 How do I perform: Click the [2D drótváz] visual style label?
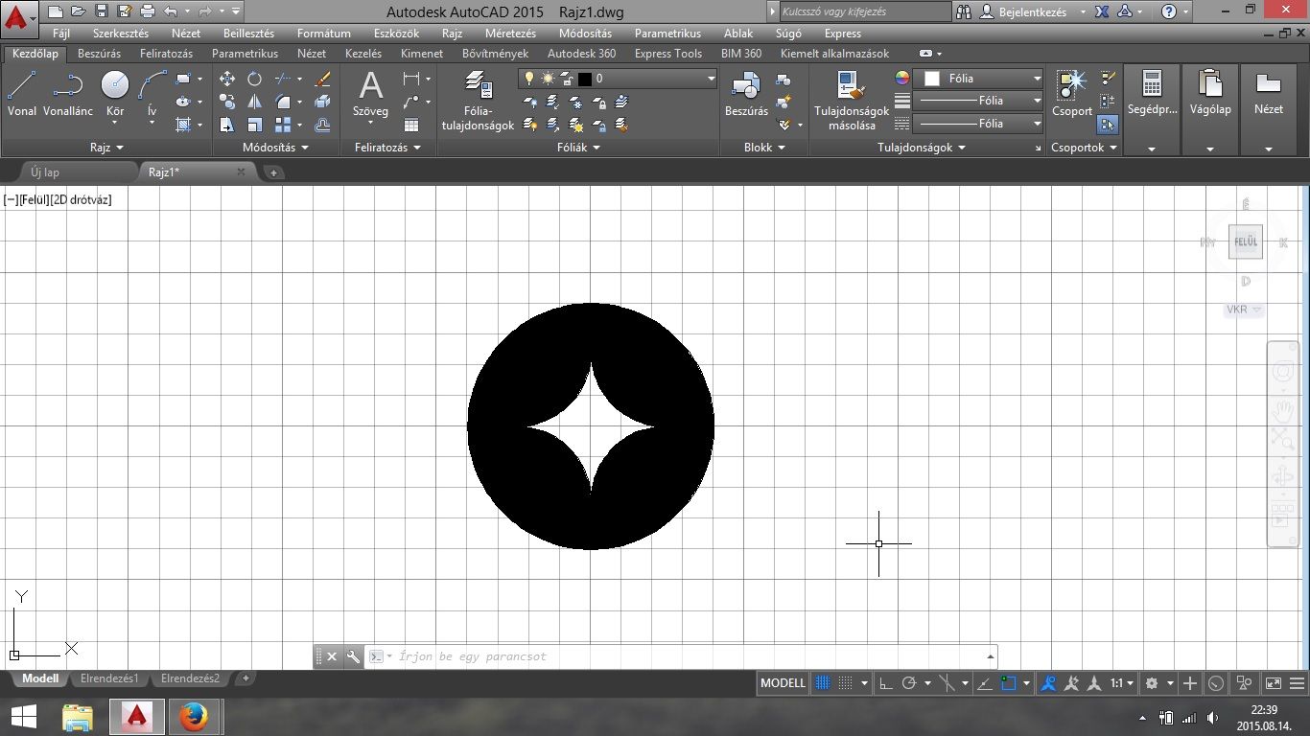(x=81, y=200)
